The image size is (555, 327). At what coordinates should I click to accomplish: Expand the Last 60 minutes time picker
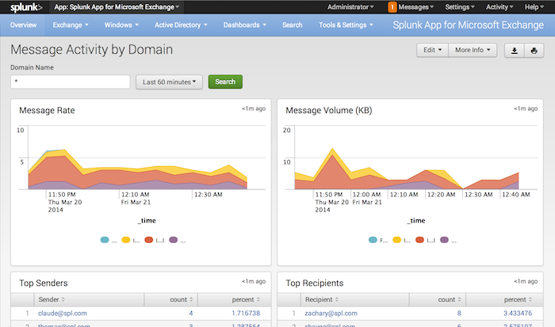169,82
